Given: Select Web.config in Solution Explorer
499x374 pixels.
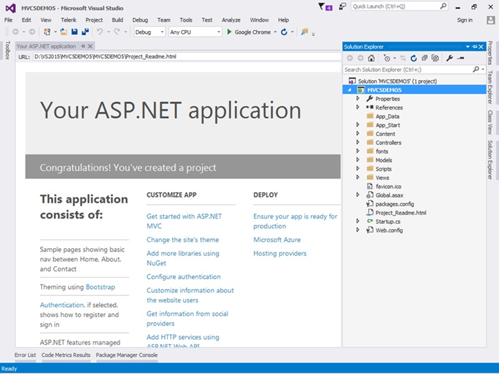Looking at the screenshot, I should (x=389, y=230).
